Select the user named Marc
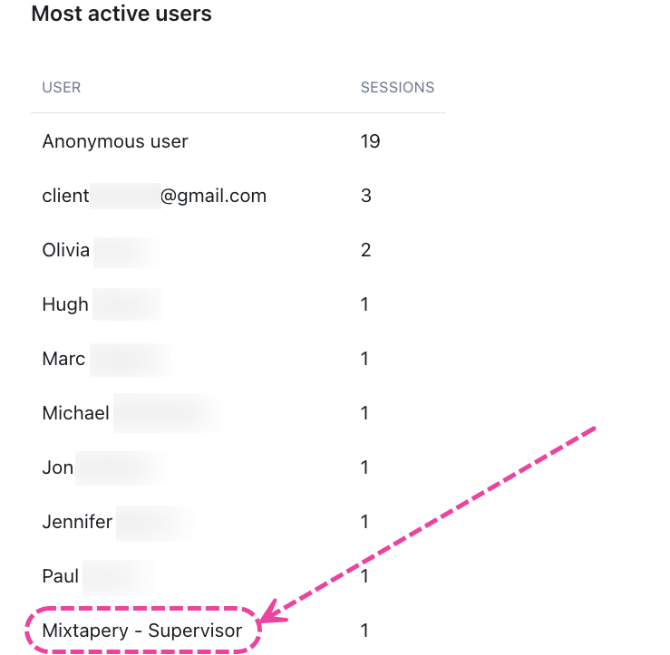 coord(63,359)
